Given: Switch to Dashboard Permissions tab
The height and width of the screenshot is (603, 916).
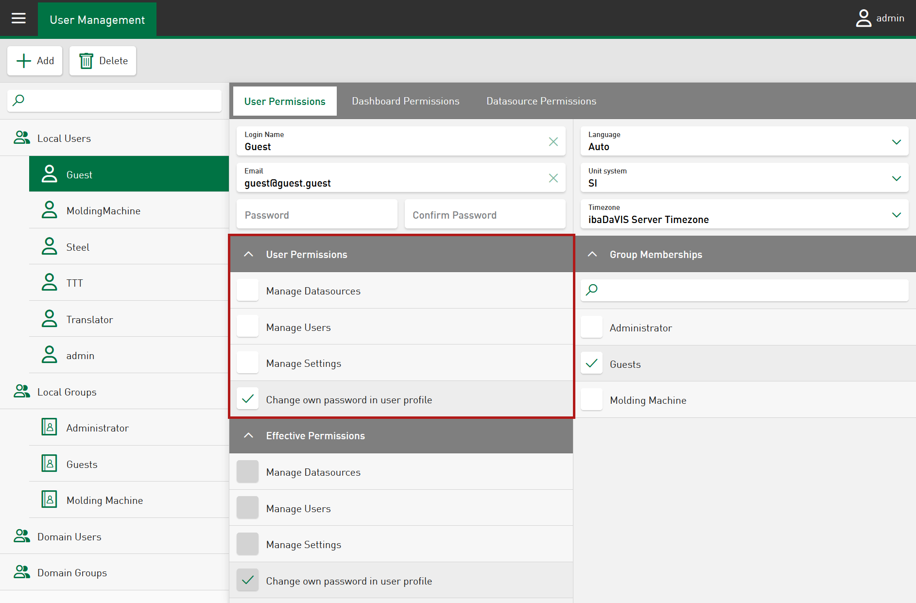Looking at the screenshot, I should pyautogui.click(x=405, y=101).
